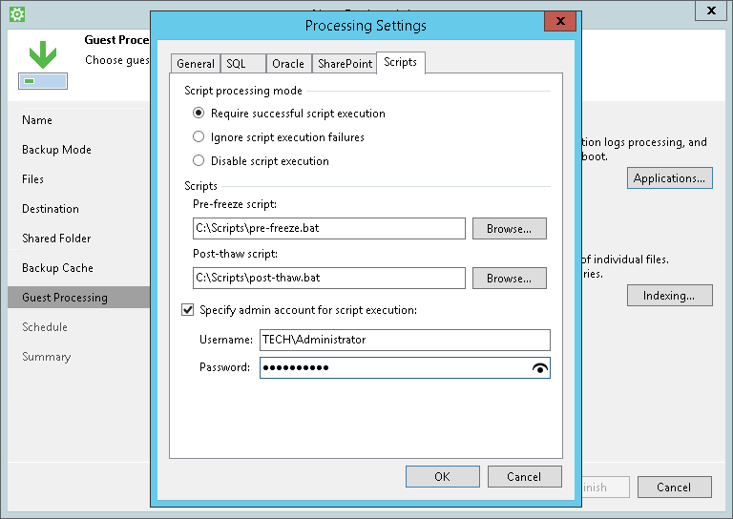Viewport: 733px width, 519px height.
Task: Close the backup job wizard window
Action: [x=711, y=10]
